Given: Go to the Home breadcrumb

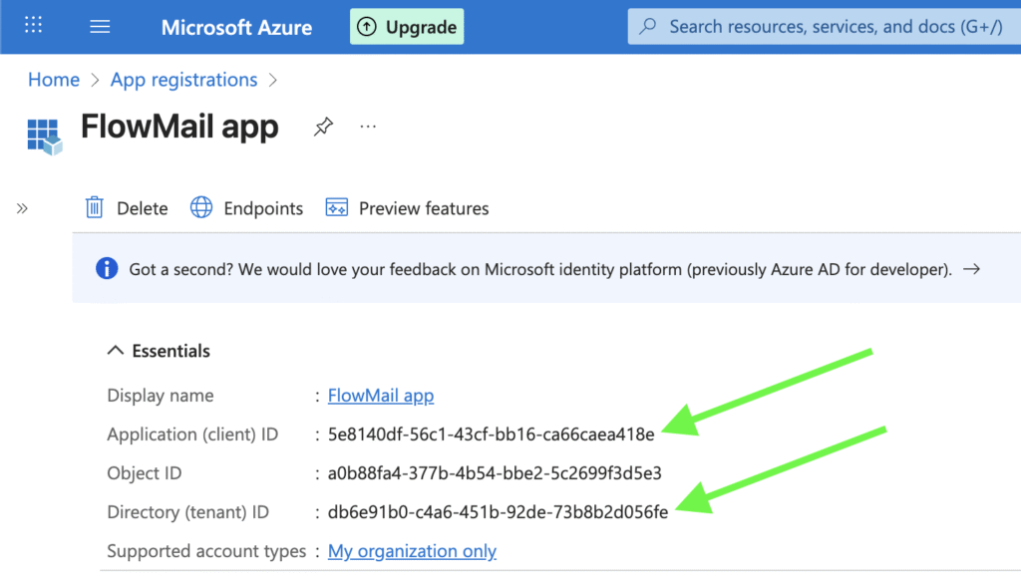Looking at the screenshot, I should point(54,80).
